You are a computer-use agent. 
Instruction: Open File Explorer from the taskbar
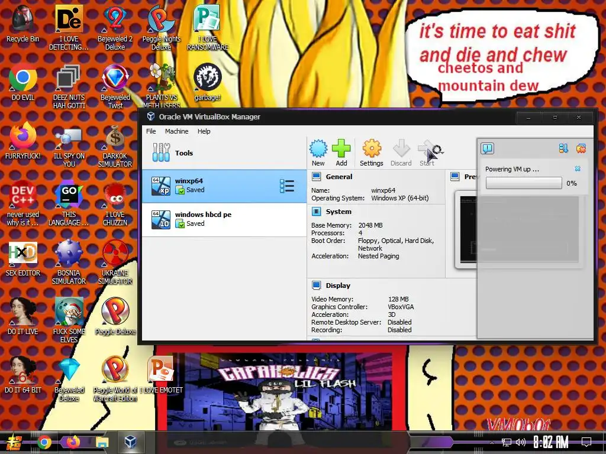point(102,442)
